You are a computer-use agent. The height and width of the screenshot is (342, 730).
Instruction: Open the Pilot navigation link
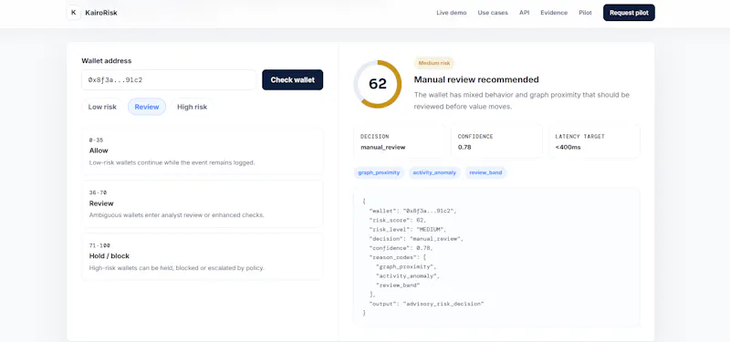tap(585, 13)
